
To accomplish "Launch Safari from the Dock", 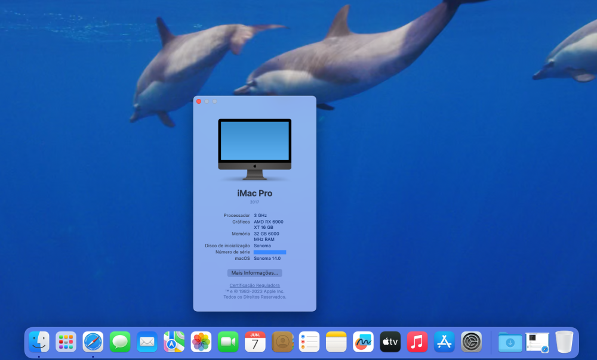I will coord(93,342).
